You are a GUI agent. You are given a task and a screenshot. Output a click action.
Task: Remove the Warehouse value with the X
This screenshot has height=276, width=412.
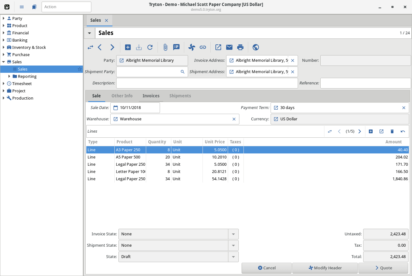(x=234, y=119)
